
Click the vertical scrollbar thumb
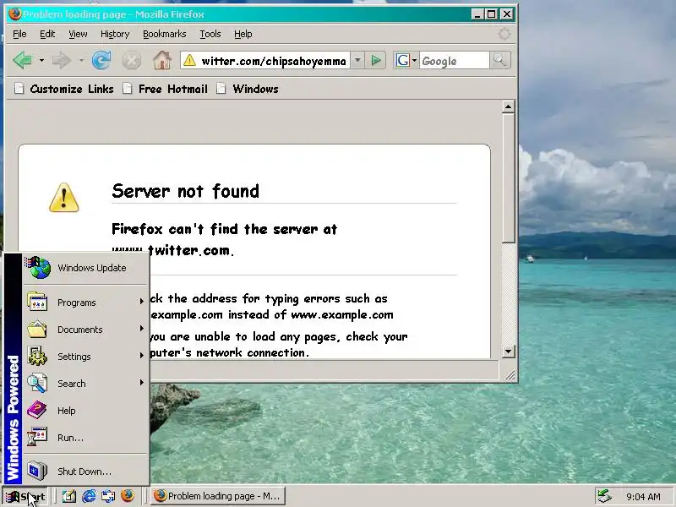point(509,178)
